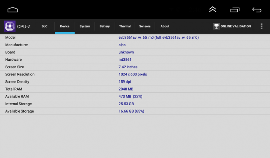The height and width of the screenshot is (158, 270).
Task: Switch to the SoC tab
Action: pos(44,26)
